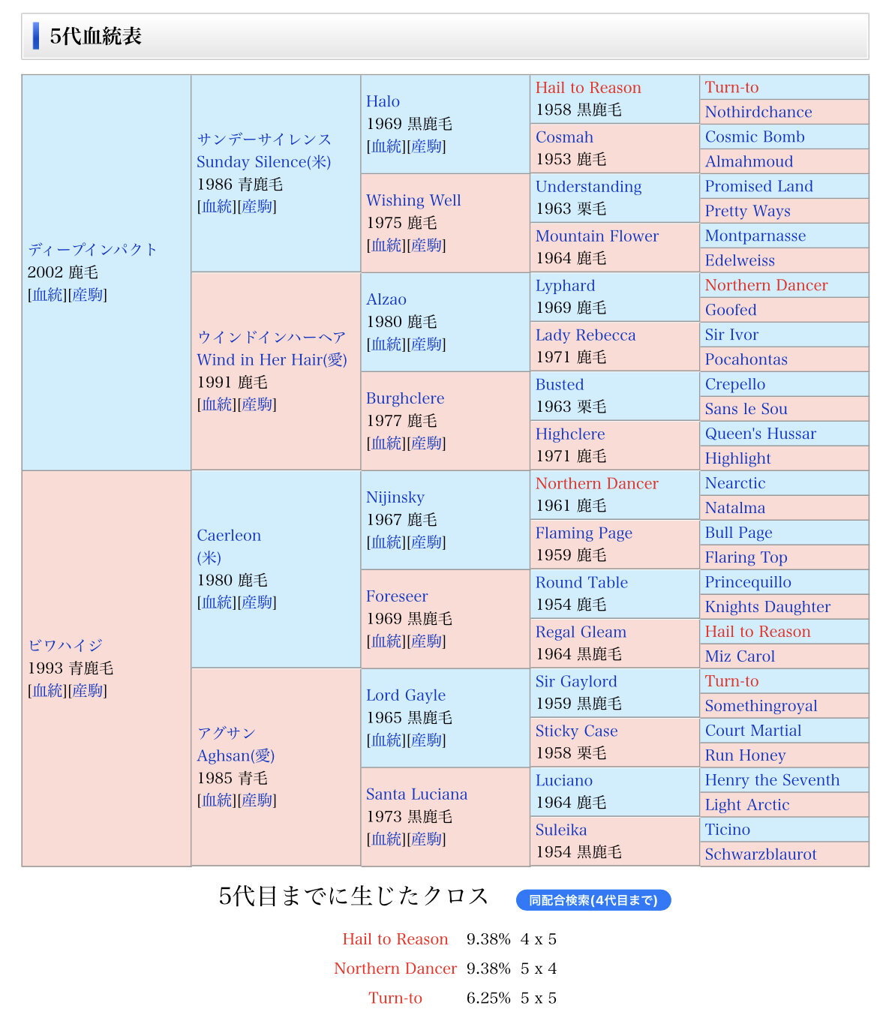Open the Santa Luciana link
This screenshot has height=1024, width=892.
[416, 794]
